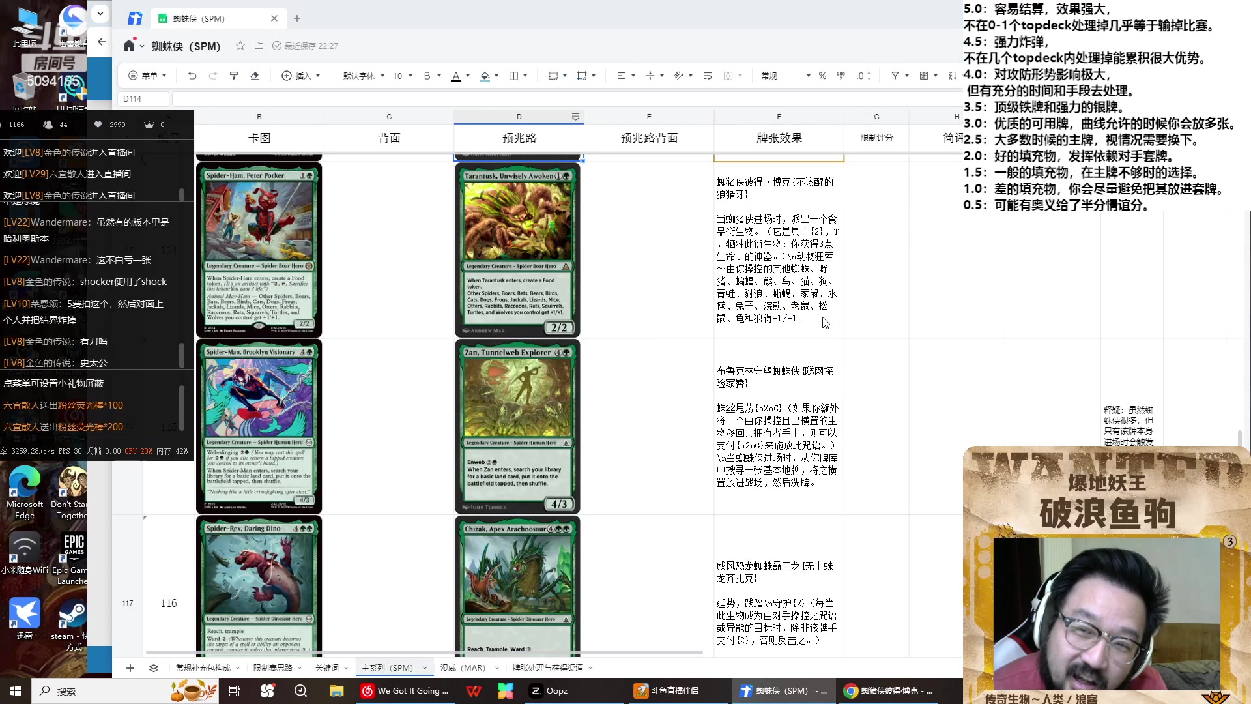Select the format painter icon
1251x704 pixels.
point(234,76)
